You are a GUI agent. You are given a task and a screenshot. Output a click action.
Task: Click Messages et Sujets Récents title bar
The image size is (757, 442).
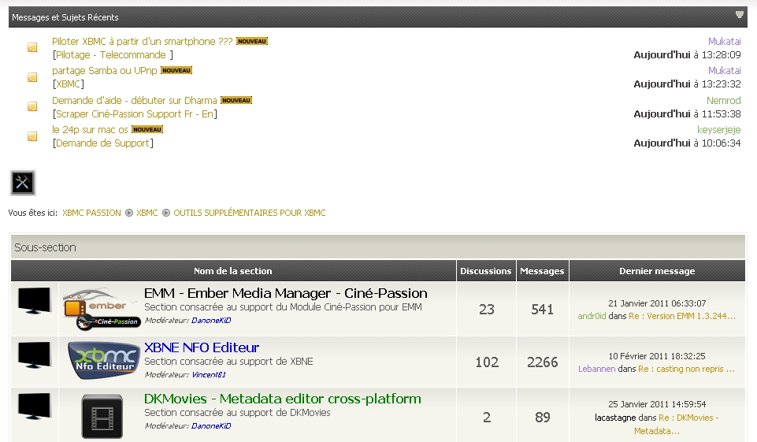378,17
